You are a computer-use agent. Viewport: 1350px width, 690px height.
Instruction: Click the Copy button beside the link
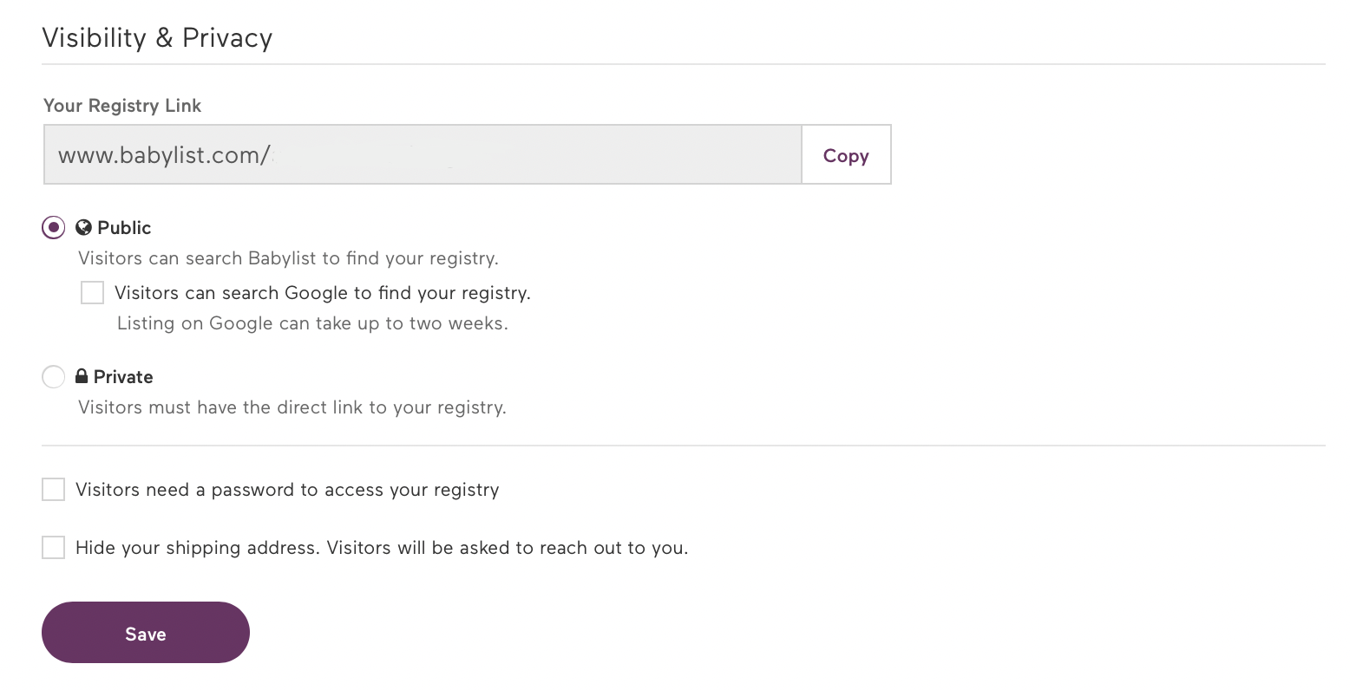(x=844, y=154)
